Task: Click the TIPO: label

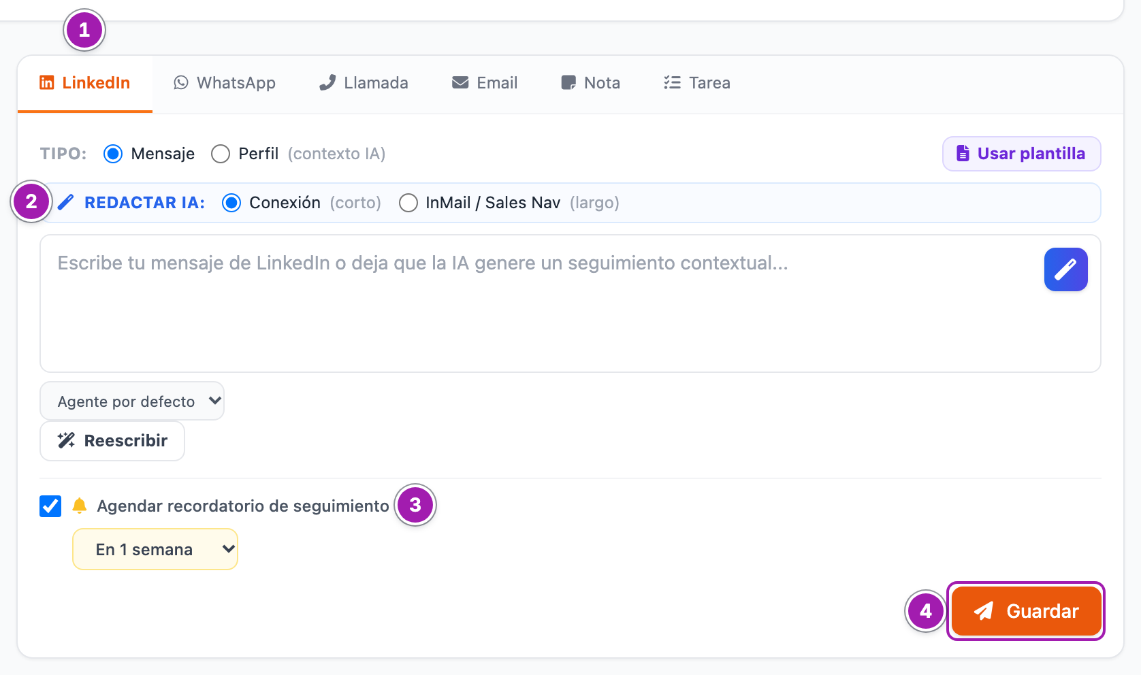Action: tap(63, 154)
